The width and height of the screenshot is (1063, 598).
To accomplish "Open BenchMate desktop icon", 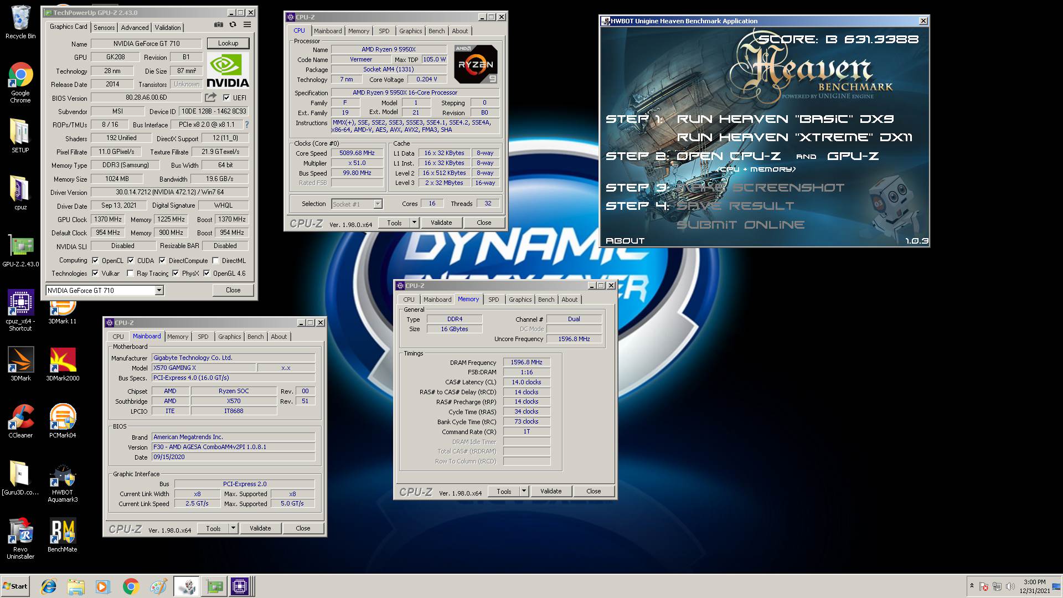I will [x=63, y=535].
